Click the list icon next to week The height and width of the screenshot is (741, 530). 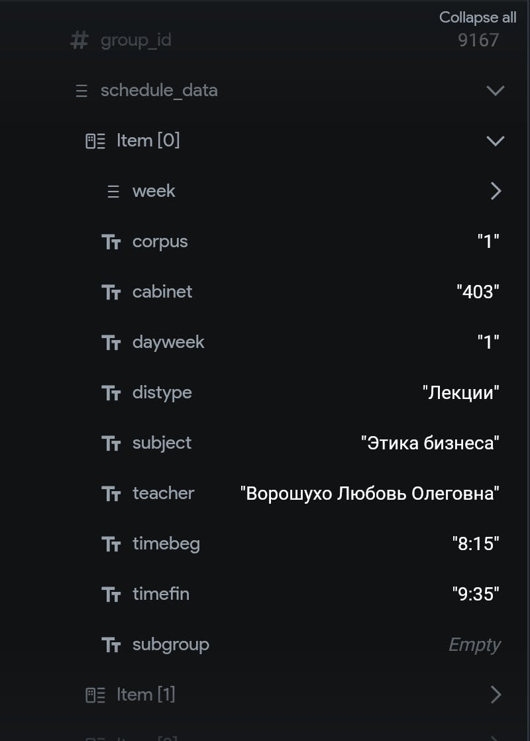click(113, 192)
